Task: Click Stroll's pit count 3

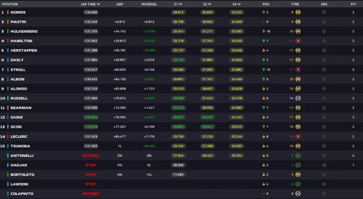Action: [353, 69]
